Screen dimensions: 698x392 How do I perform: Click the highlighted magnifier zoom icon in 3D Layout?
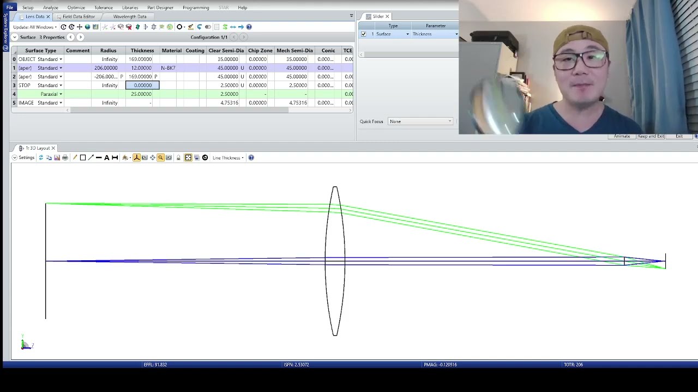(x=161, y=157)
